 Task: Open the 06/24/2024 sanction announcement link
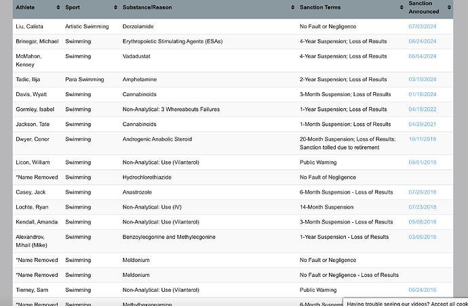pos(423,41)
